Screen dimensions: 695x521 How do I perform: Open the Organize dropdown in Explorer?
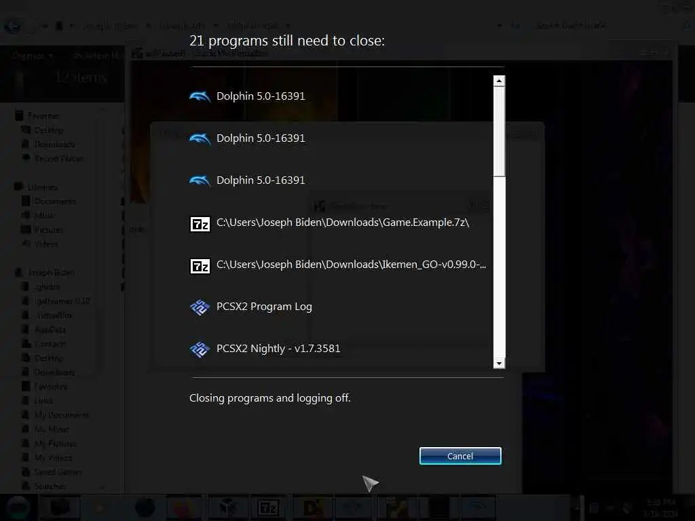point(33,56)
